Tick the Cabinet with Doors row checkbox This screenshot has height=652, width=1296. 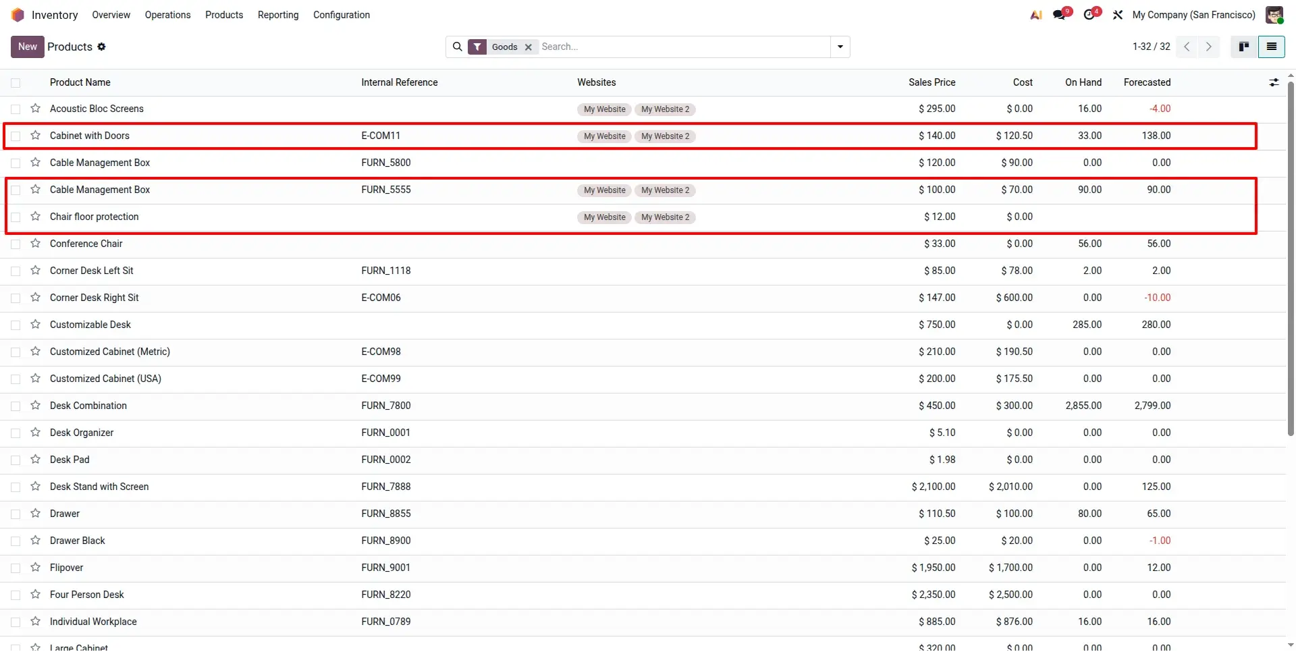(x=16, y=136)
